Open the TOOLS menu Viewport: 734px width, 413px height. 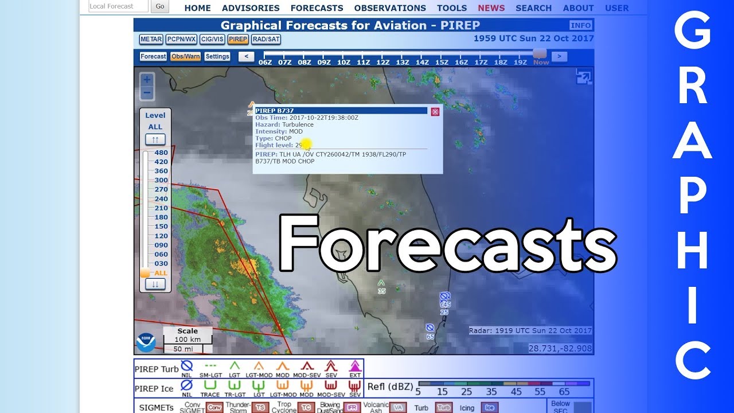(452, 8)
